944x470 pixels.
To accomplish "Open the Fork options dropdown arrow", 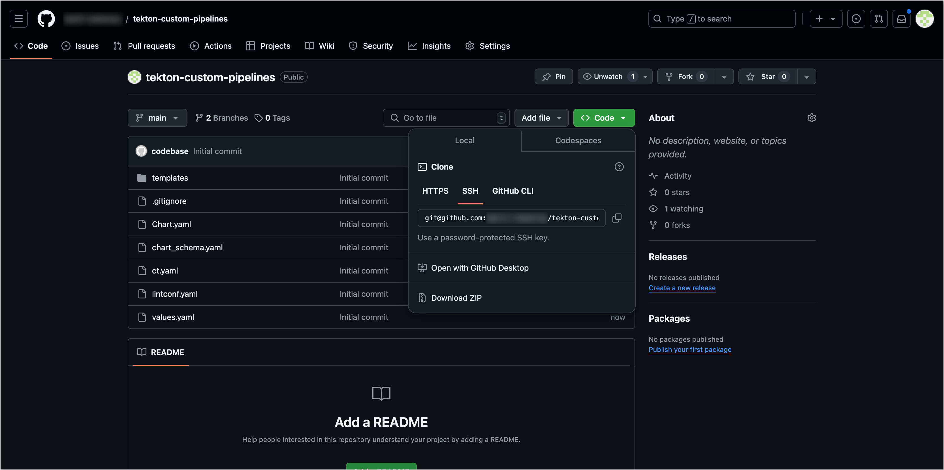I will (724, 76).
